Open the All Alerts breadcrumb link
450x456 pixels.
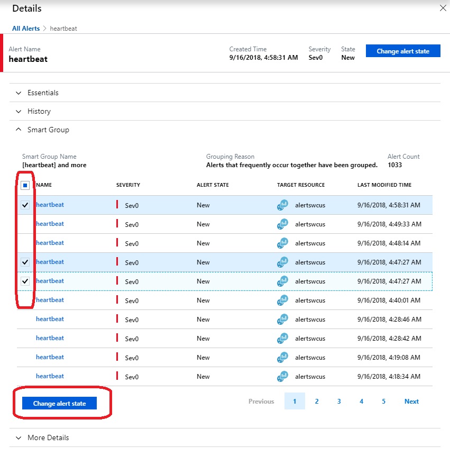(26, 28)
